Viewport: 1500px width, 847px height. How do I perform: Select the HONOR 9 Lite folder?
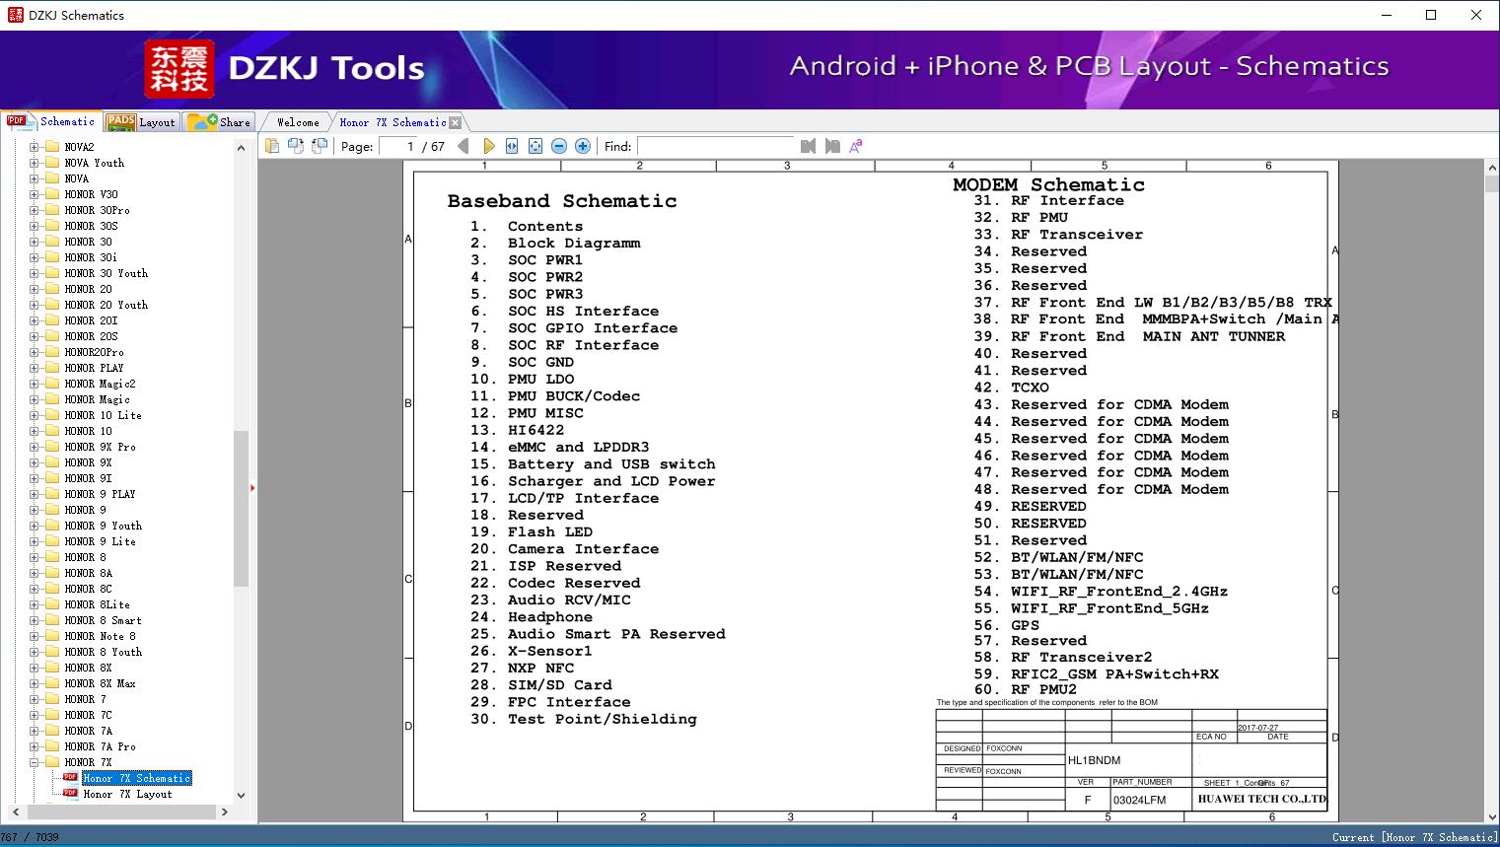[x=100, y=541]
